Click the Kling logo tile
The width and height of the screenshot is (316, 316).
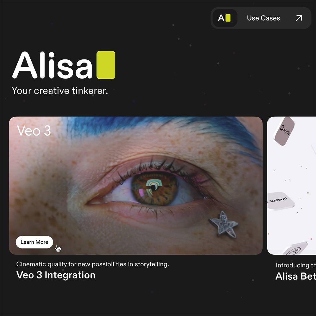[285, 131]
